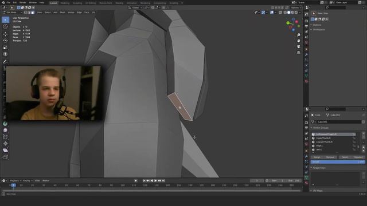Switch to wireframe viewport shading

pos(285,13)
